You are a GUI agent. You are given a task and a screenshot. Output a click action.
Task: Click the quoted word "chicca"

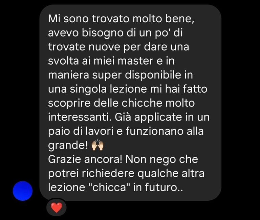pos(110,188)
